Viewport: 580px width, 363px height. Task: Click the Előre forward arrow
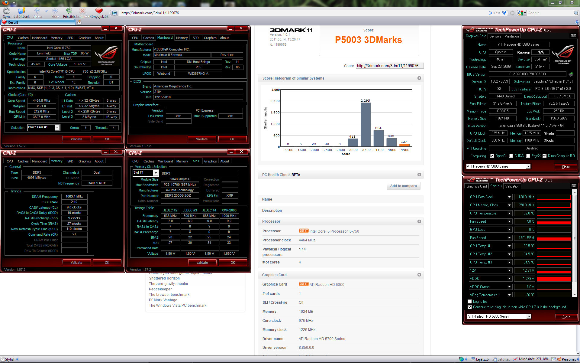[55, 11]
